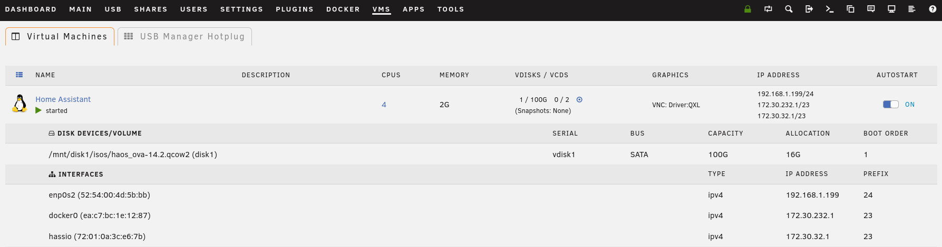The width and height of the screenshot is (942, 247).
Task: Click the AUTOSTART column header
Action: (897, 75)
